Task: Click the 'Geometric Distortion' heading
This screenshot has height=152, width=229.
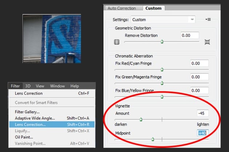Action: [133, 28]
